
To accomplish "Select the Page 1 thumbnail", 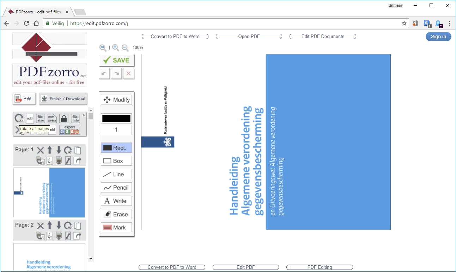I will point(49,193).
